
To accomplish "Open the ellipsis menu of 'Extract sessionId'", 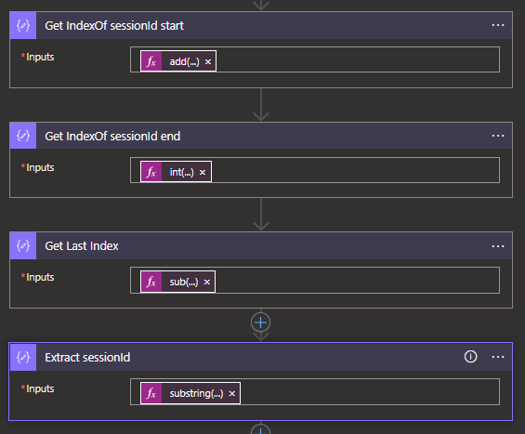I will click(x=498, y=357).
